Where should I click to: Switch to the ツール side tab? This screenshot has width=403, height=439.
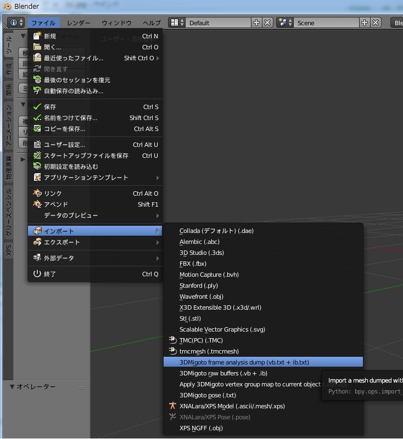(x=9, y=45)
